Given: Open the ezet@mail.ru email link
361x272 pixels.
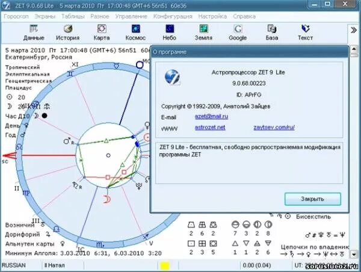Looking at the screenshot, I should [211, 116].
